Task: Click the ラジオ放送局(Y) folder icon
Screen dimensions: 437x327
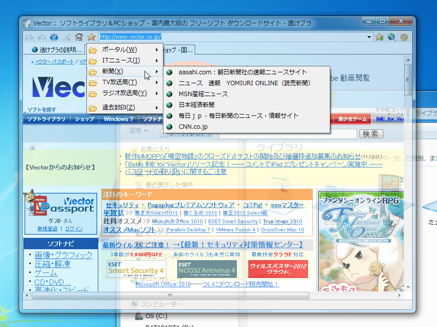Action: [x=93, y=94]
